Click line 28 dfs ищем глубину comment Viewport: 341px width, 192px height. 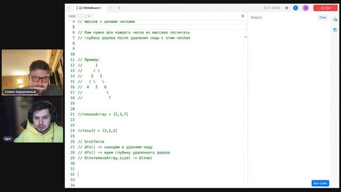(x=124, y=153)
